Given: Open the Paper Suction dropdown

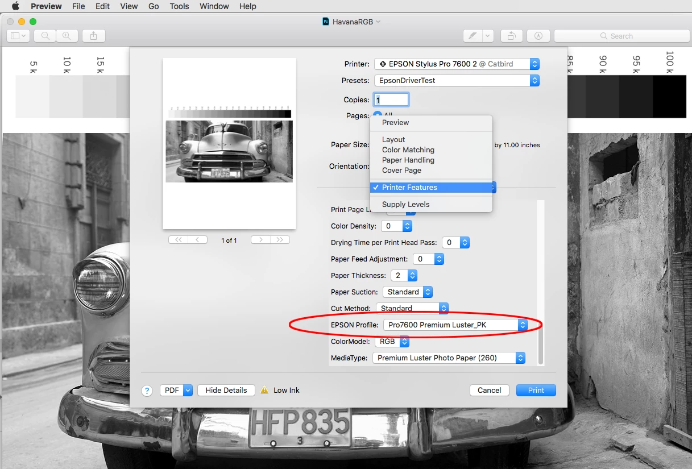Looking at the screenshot, I should coord(407,292).
